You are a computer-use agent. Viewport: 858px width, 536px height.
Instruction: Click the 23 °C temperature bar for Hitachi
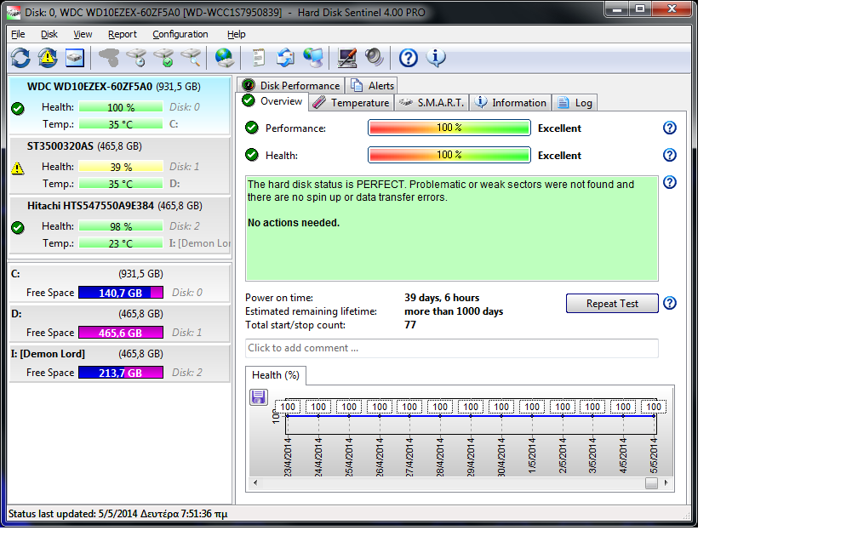tap(120, 243)
